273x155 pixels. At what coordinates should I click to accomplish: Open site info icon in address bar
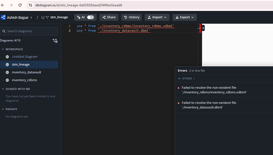click(30, 5)
